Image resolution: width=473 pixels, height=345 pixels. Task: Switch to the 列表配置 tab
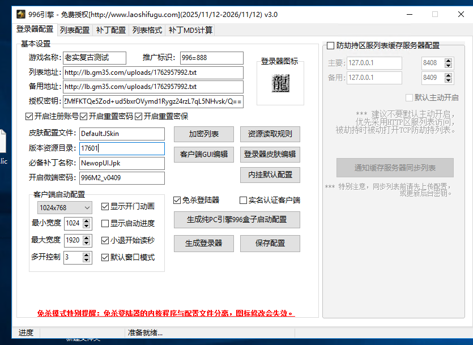pyautogui.click(x=75, y=30)
